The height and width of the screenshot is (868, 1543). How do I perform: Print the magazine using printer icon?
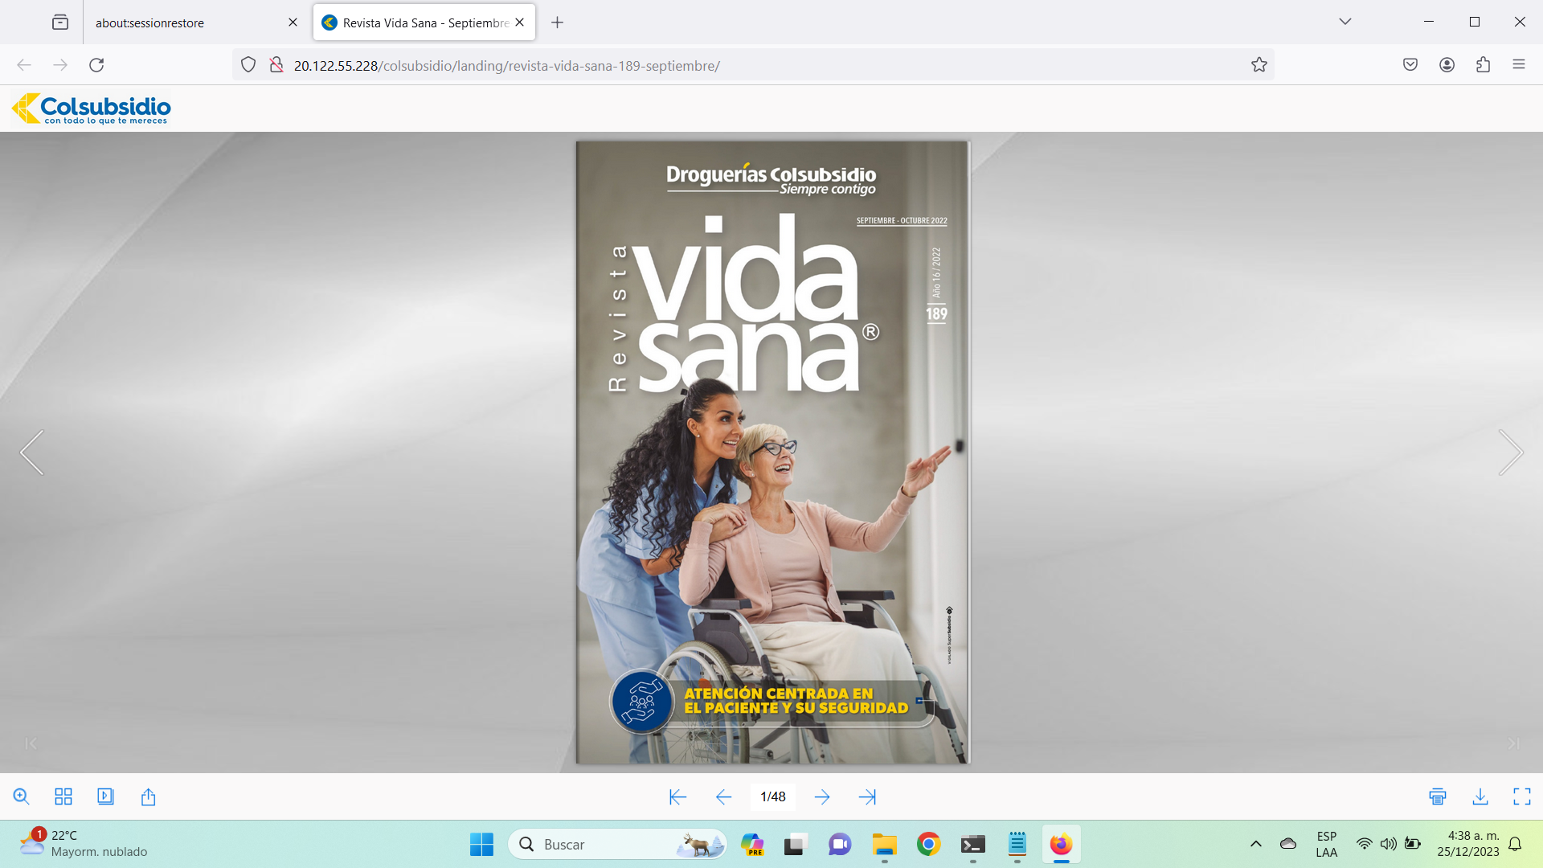coord(1438,796)
